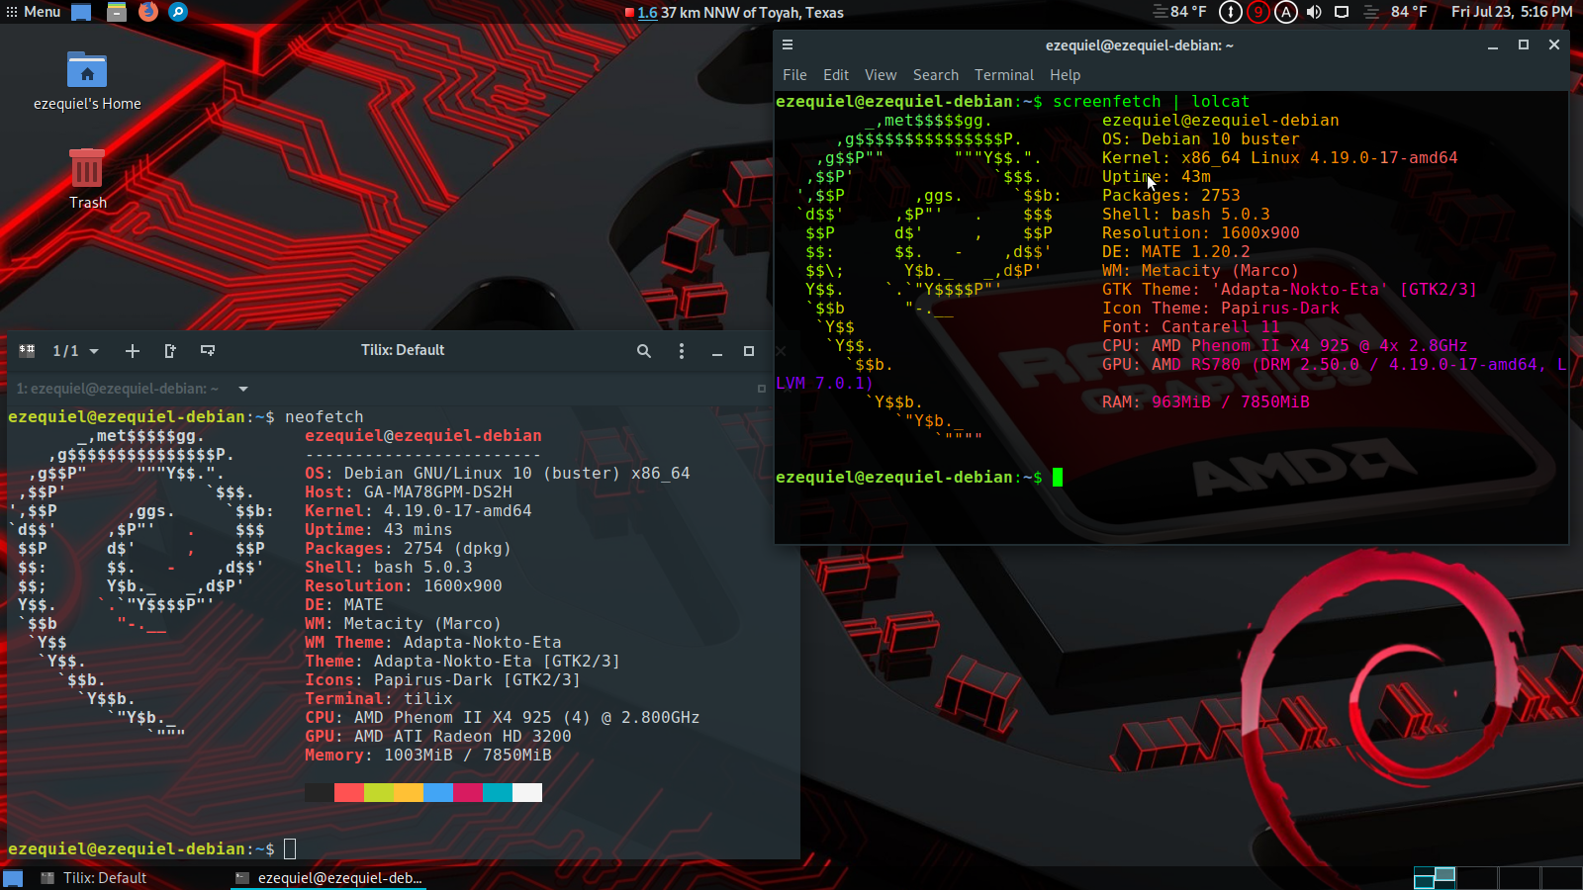This screenshot has width=1583, height=890.
Task: Open the Tilix three-dot options menu
Action: coord(682,351)
